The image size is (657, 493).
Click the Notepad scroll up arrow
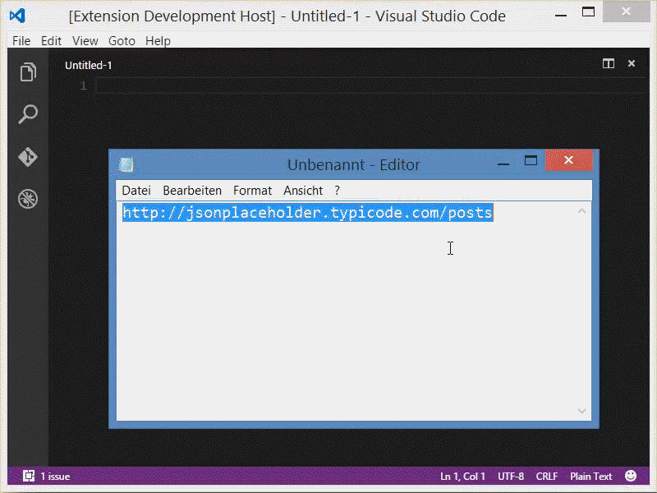582,211
